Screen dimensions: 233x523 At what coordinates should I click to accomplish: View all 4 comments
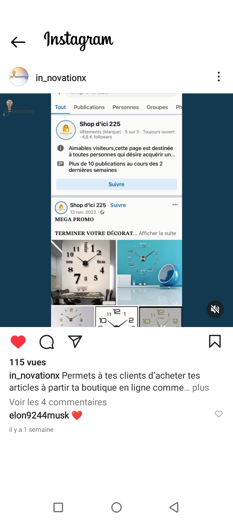[x=58, y=402]
